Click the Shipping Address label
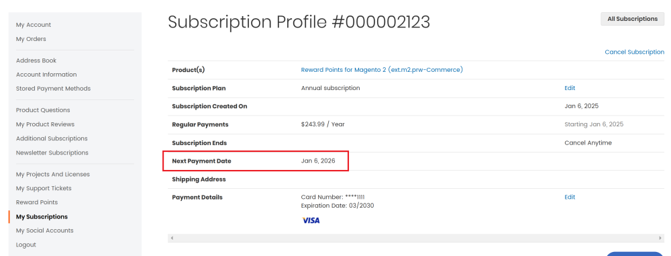 199,179
